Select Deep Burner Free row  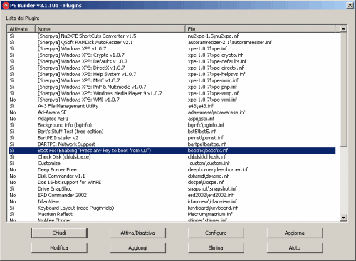point(172,170)
